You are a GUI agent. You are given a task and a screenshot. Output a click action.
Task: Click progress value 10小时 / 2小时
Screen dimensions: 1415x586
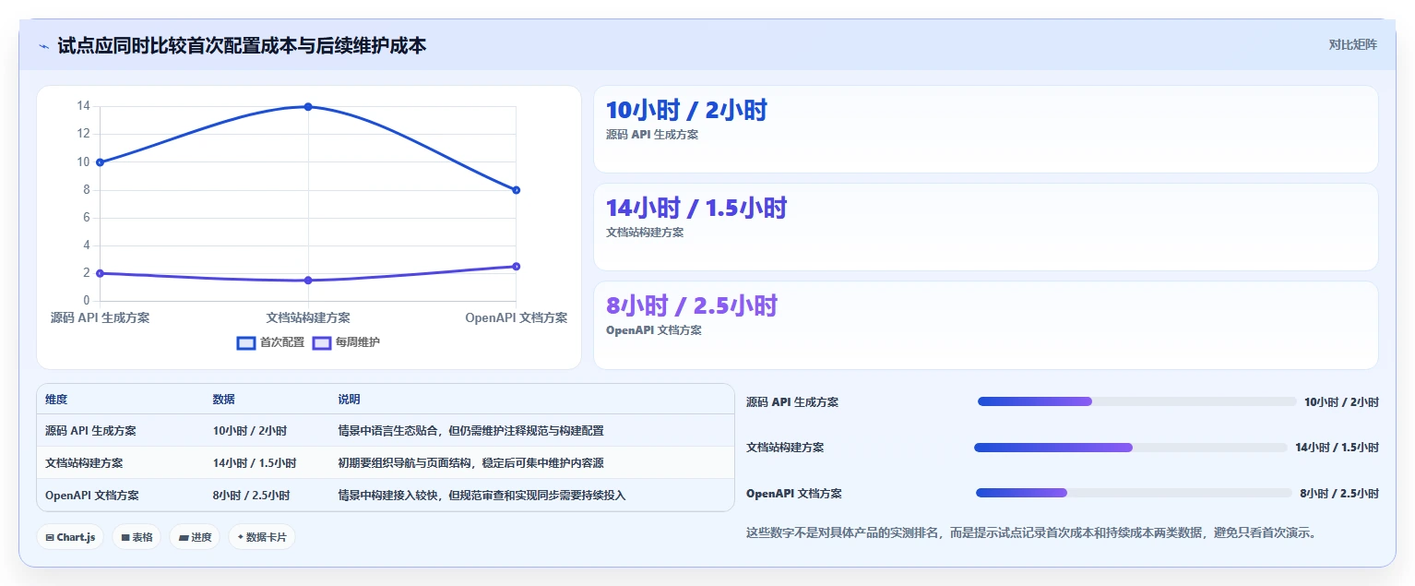click(1341, 402)
